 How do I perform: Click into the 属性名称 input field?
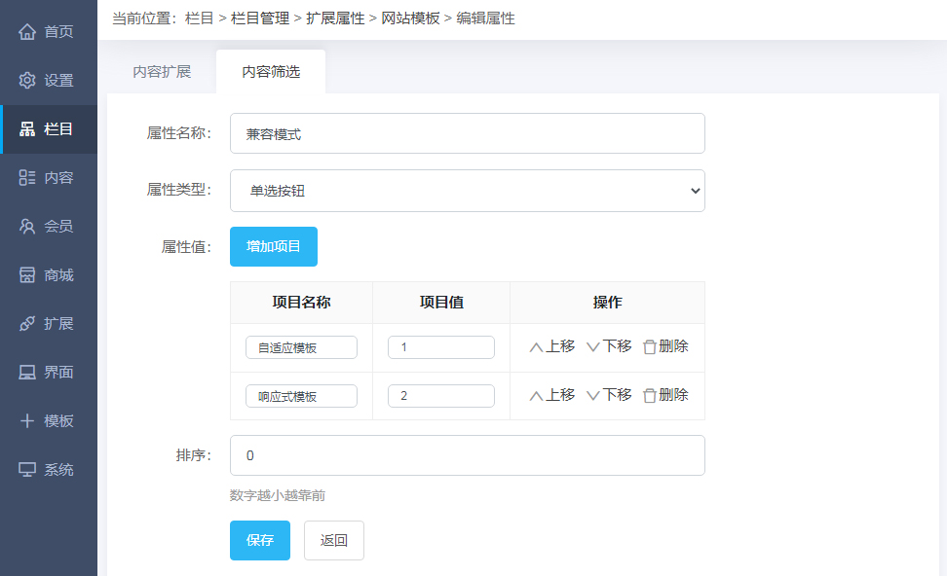click(467, 134)
